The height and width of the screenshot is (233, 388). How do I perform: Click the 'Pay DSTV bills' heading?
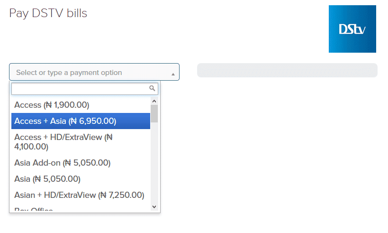coord(48,13)
